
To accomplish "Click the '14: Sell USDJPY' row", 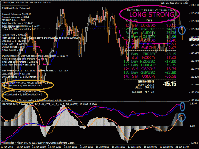I will (x=150, y=76).
